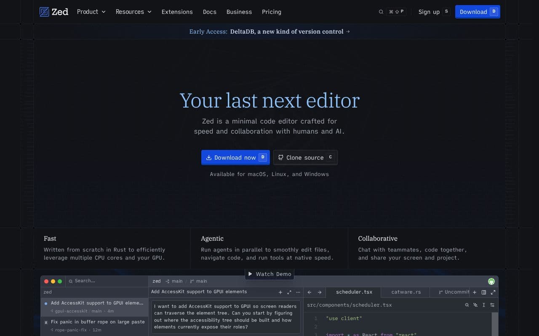539x336 pixels.
Task: Click the prompt message text box in agent panel
Action: [x=226, y=317]
